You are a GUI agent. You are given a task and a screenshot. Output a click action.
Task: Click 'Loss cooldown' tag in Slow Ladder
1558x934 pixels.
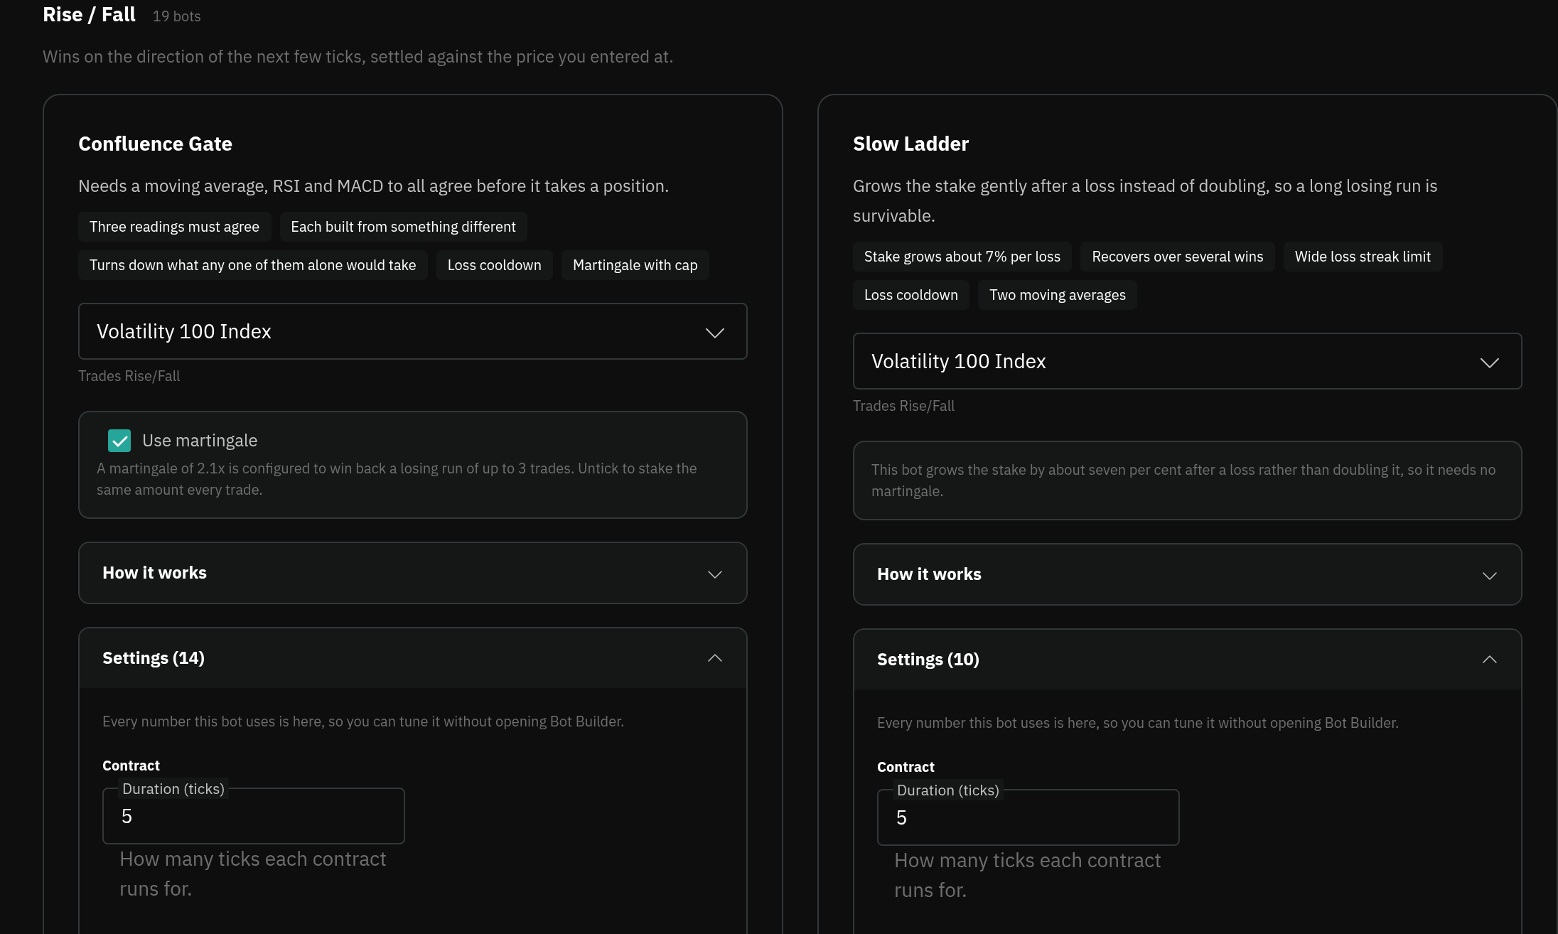911,295
